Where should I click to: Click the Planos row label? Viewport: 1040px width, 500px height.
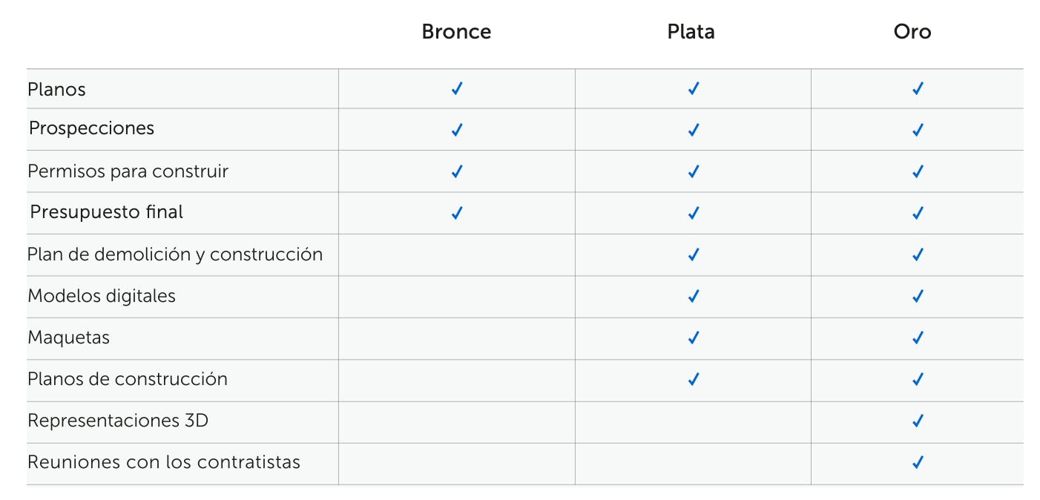(x=57, y=90)
